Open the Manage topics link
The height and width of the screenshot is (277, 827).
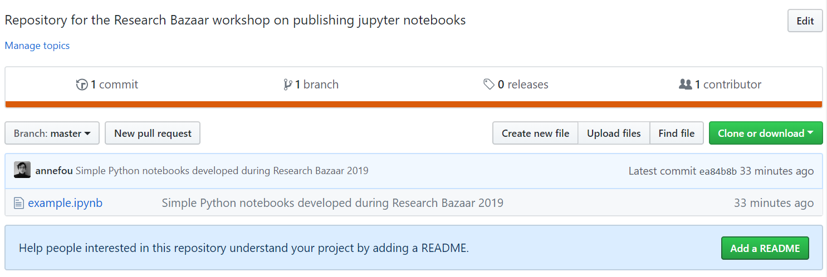coord(37,46)
